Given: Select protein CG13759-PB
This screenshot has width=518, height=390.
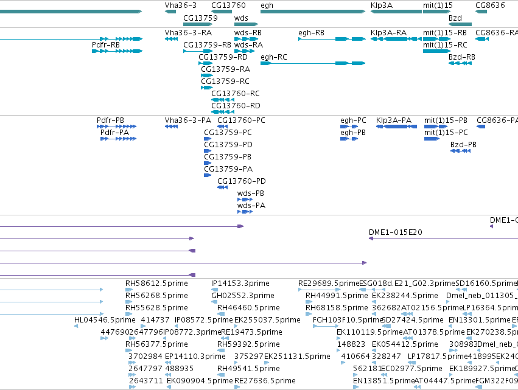Looking at the screenshot, I should 228,157.
